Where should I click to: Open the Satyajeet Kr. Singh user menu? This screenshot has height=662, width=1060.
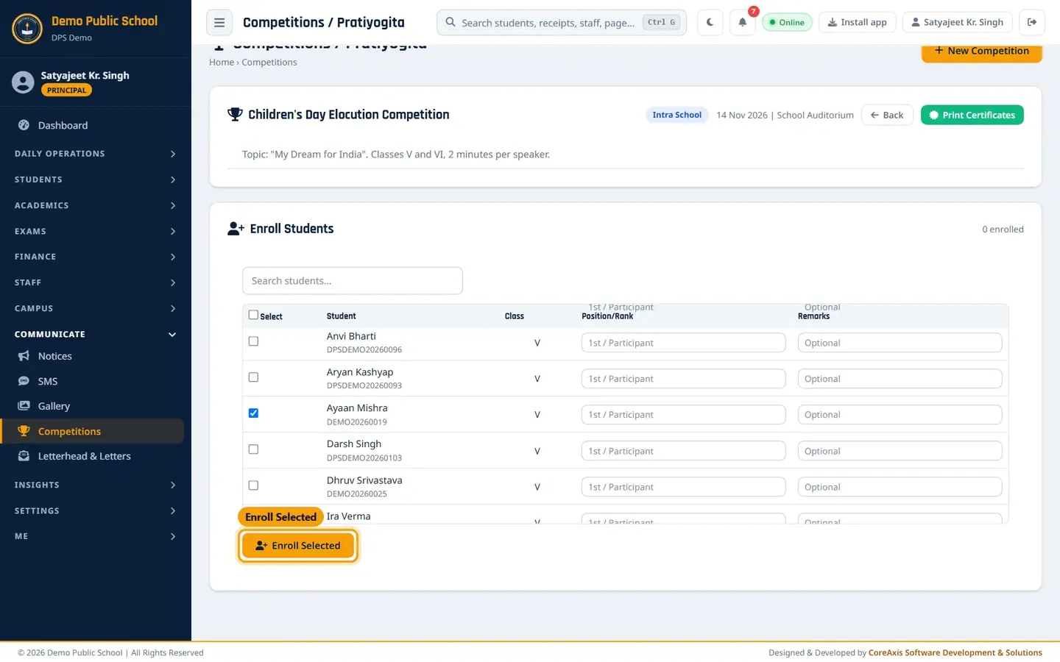click(957, 22)
